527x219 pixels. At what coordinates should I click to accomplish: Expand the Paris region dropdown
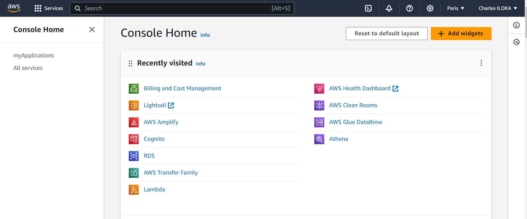point(456,8)
